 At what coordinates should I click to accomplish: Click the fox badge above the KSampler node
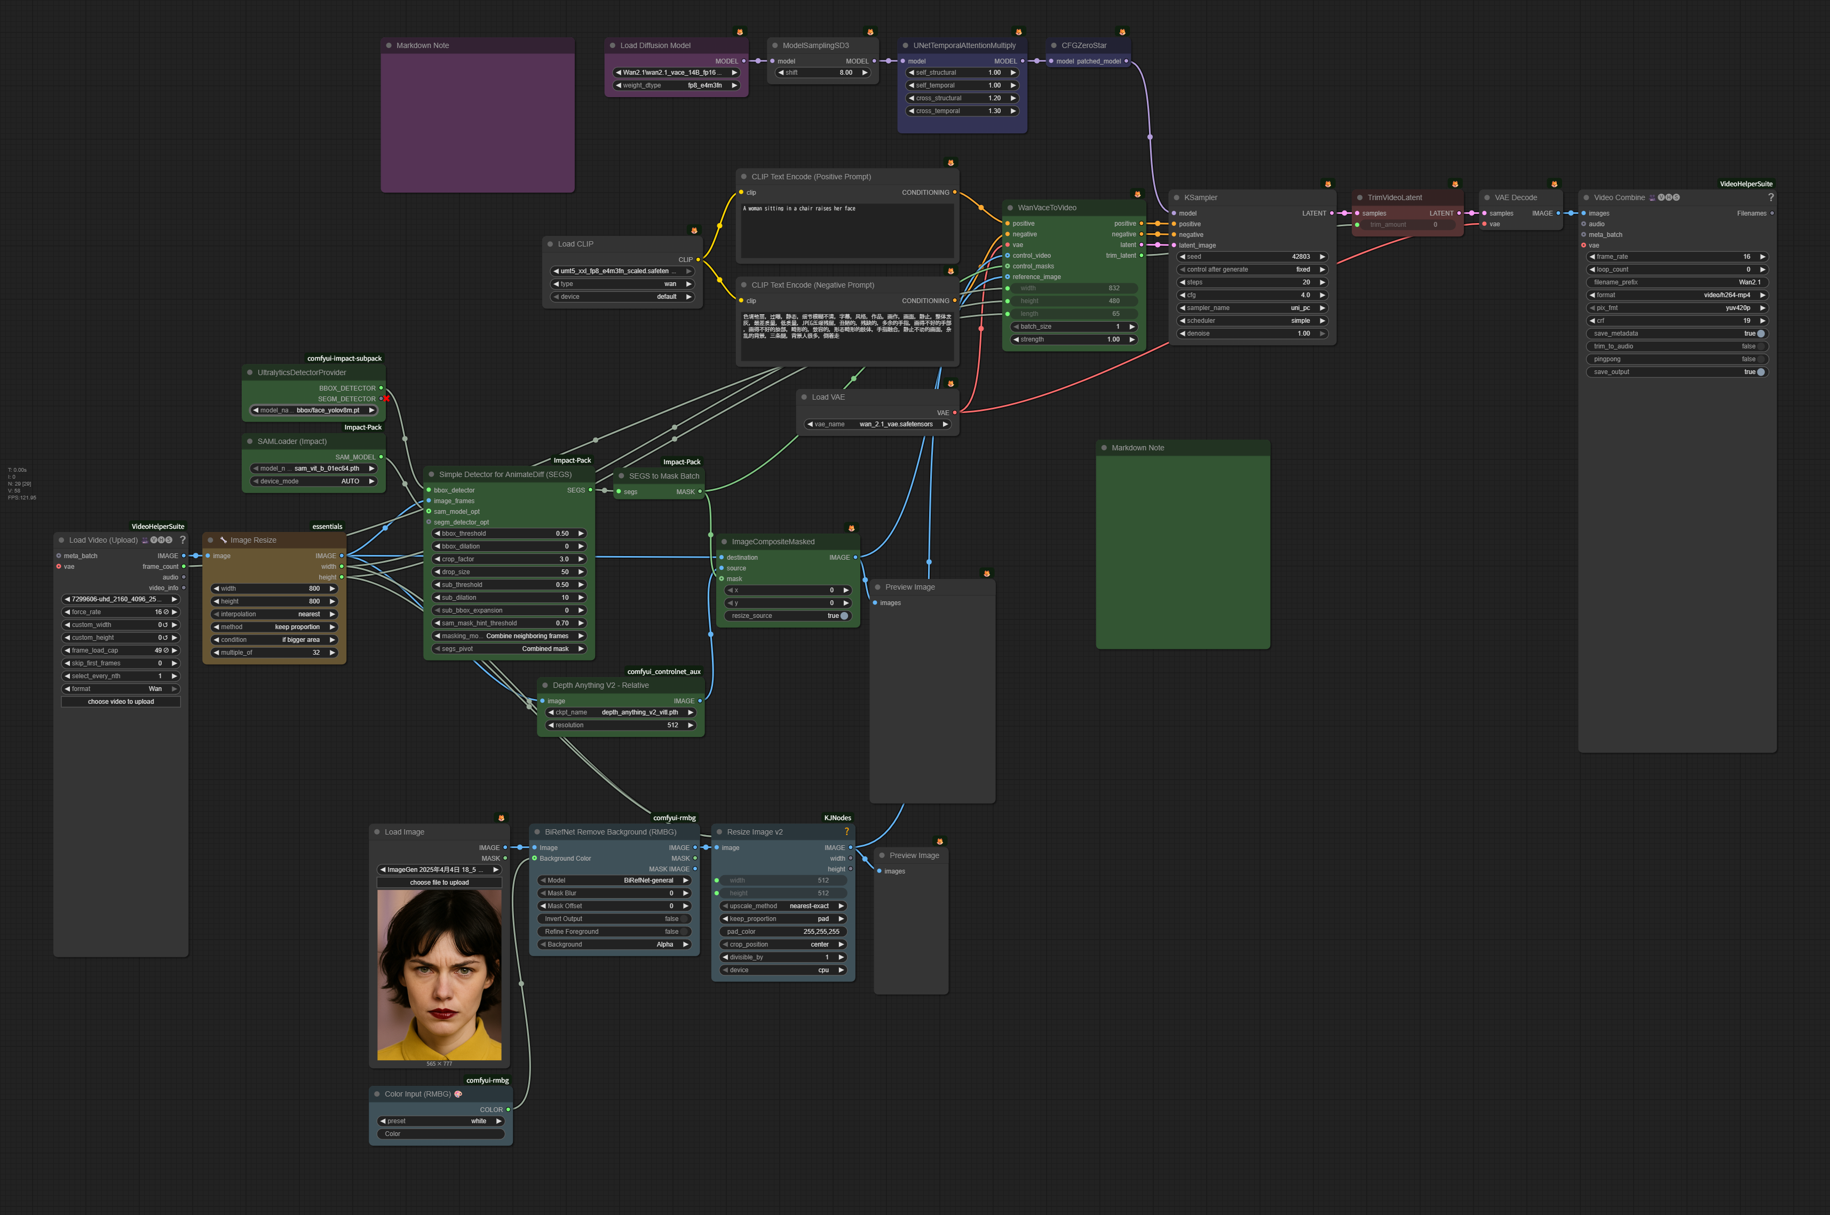(1327, 185)
